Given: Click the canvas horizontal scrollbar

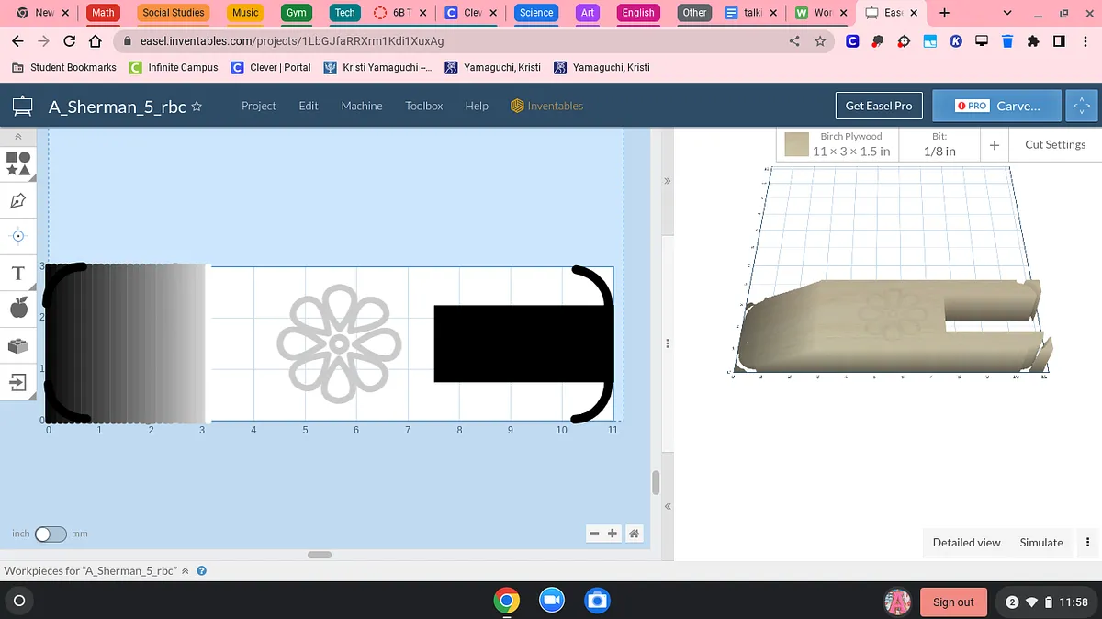Looking at the screenshot, I should point(320,555).
